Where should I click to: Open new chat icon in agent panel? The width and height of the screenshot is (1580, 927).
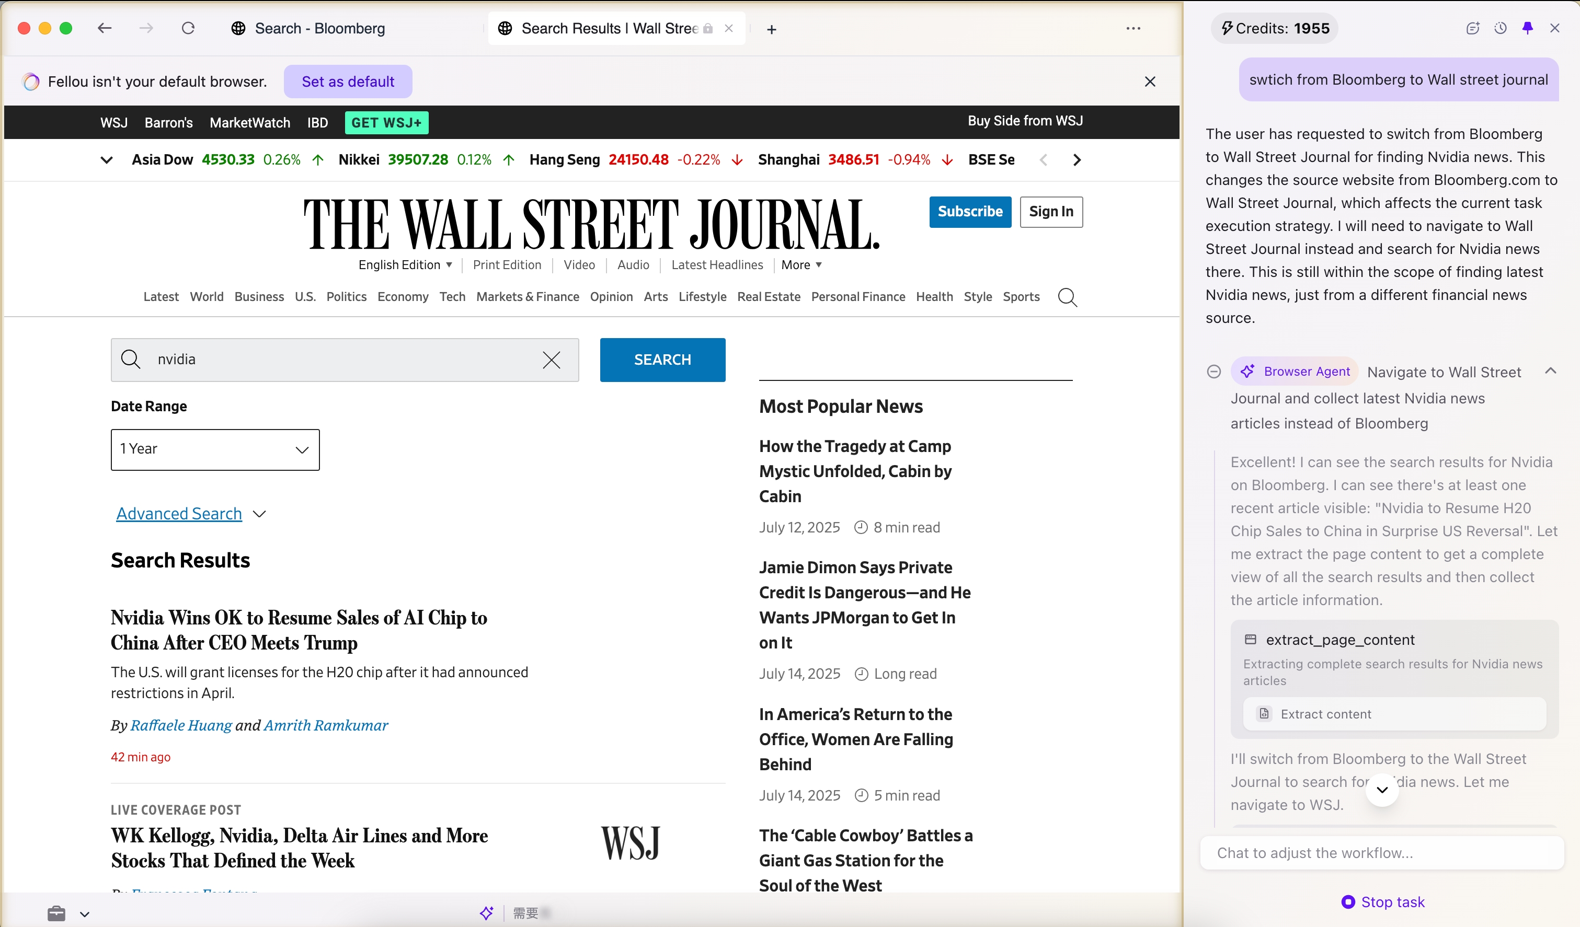click(1473, 28)
